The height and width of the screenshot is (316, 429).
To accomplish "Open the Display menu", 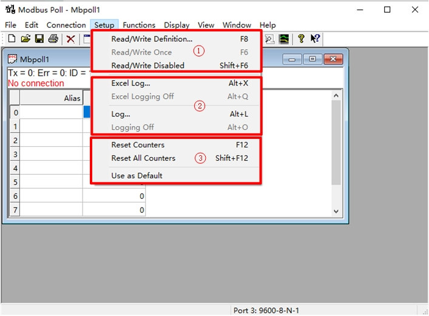I will 177,25.
